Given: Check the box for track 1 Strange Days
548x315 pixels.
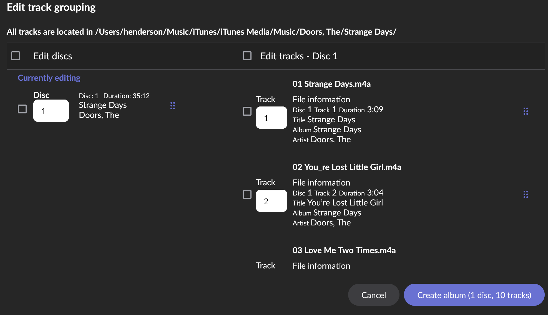Looking at the screenshot, I should 247,111.
